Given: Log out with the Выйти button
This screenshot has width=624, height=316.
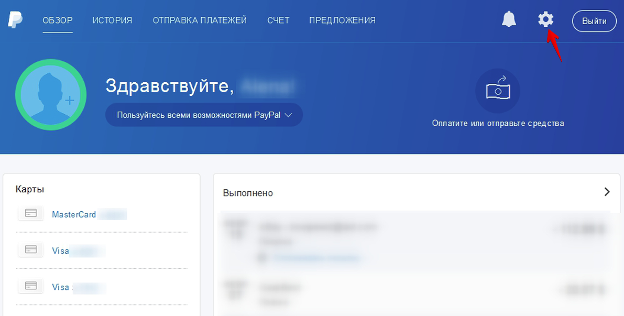Looking at the screenshot, I should pyautogui.click(x=594, y=21).
